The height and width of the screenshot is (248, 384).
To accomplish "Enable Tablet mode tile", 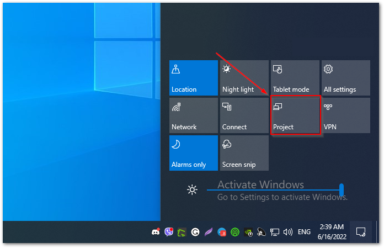I will pyautogui.click(x=295, y=78).
